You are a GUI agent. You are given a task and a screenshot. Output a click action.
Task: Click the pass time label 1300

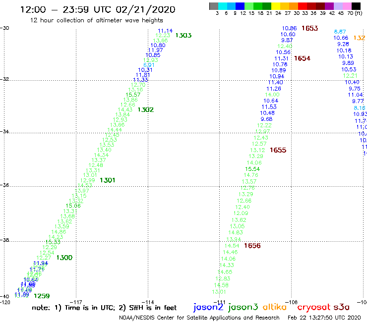tap(64, 258)
